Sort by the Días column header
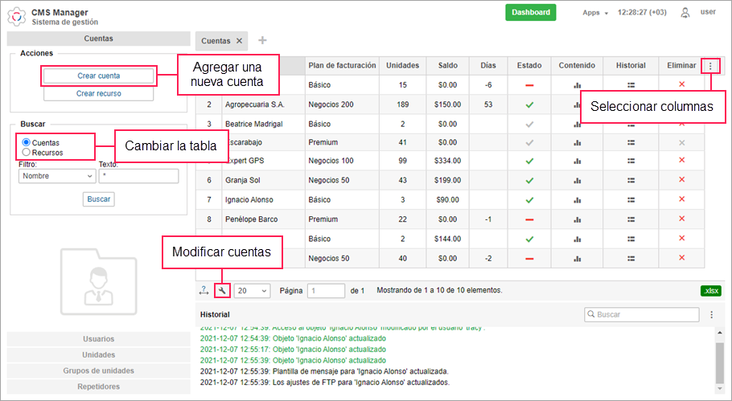Image resolution: width=732 pixels, height=401 pixels. pos(487,66)
